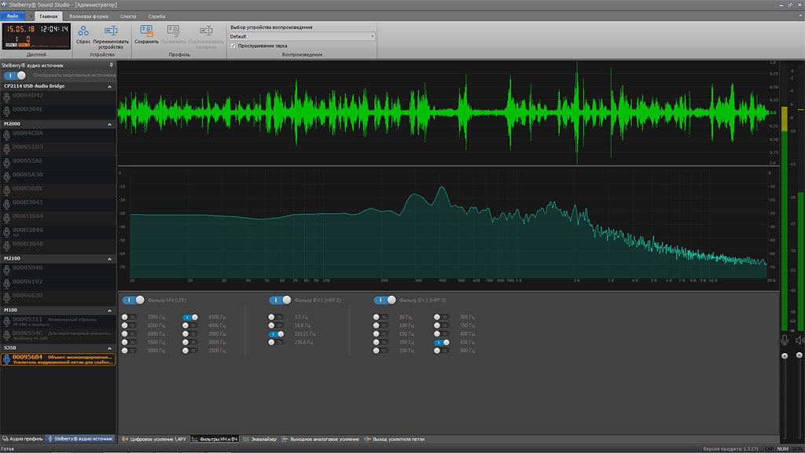Screen dimensions: 805x453
Task: Click the Сброс (Reset) device icon
Action: pos(83,31)
